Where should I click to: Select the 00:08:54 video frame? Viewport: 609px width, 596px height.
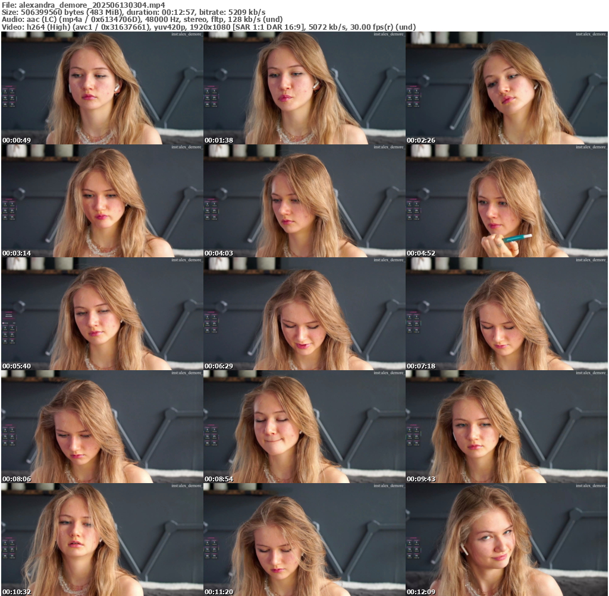coord(304,427)
